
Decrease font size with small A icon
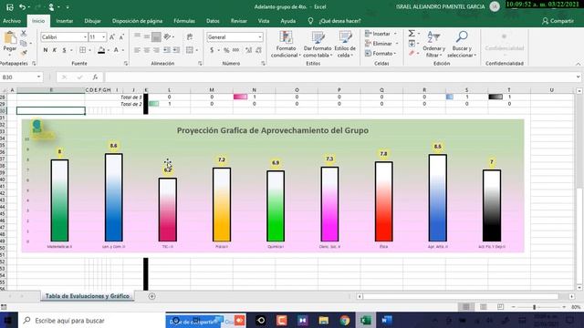pos(121,37)
